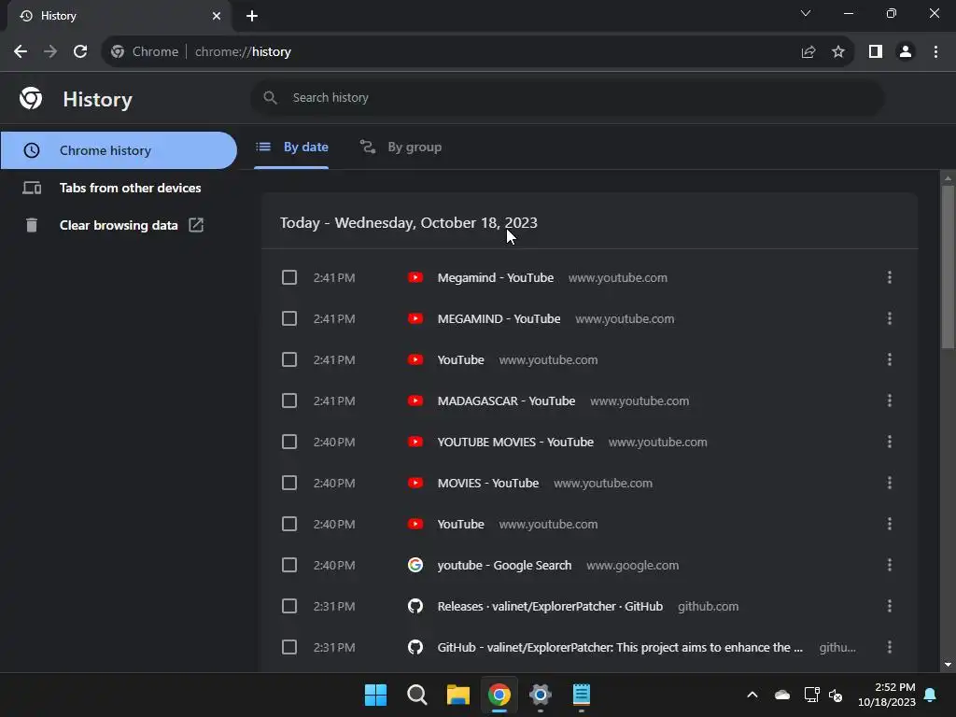Click the external link icon beside Clear browsing data
Screen dimensions: 956x717
[196, 225]
